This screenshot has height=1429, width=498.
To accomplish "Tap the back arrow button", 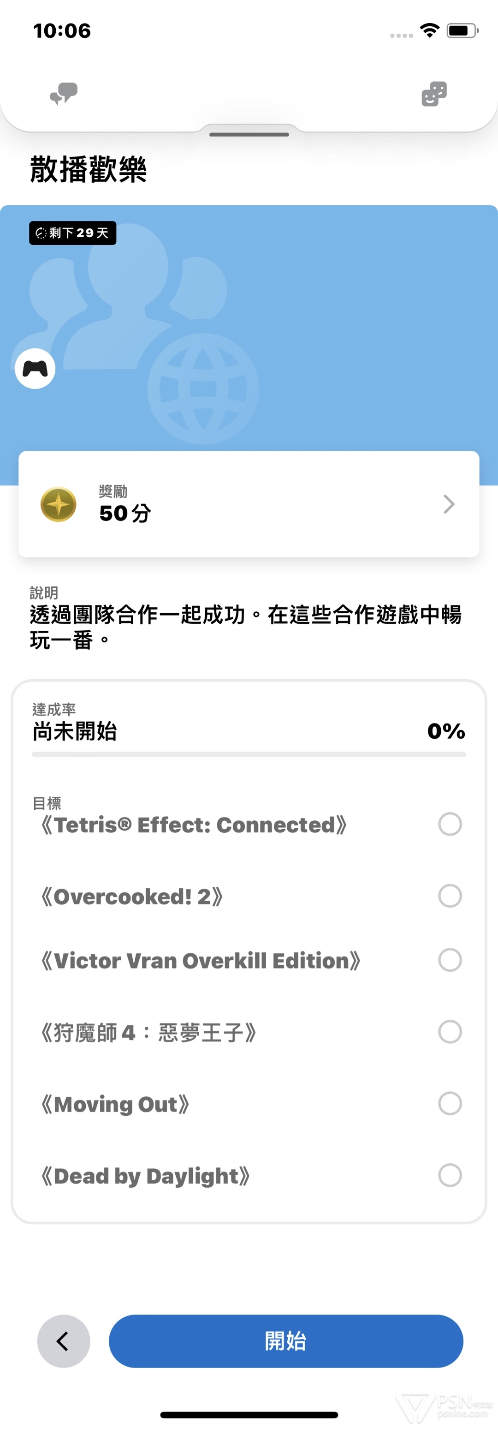I will pyautogui.click(x=63, y=1341).
